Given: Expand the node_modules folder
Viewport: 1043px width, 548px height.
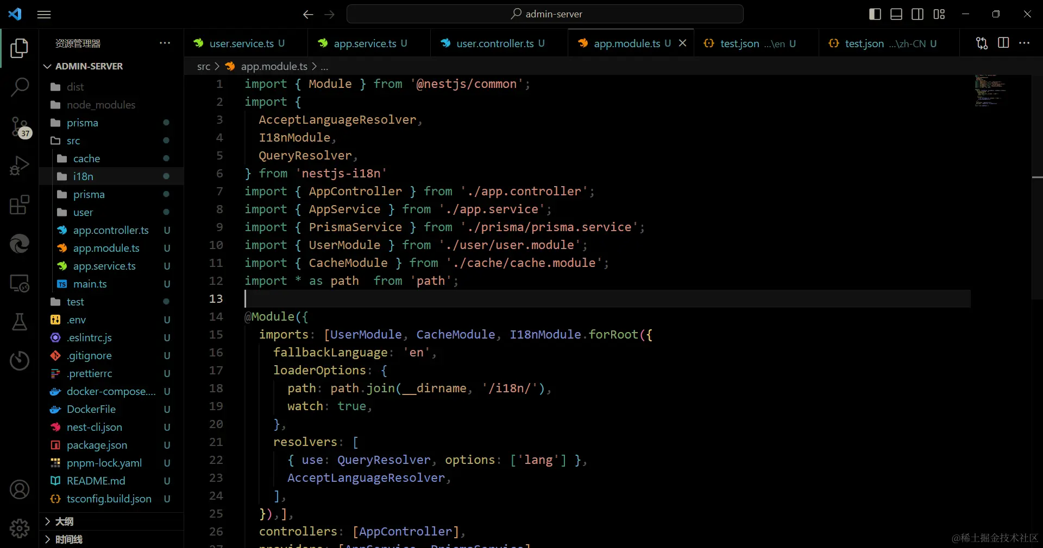Looking at the screenshot, I should tap(111, 105).
